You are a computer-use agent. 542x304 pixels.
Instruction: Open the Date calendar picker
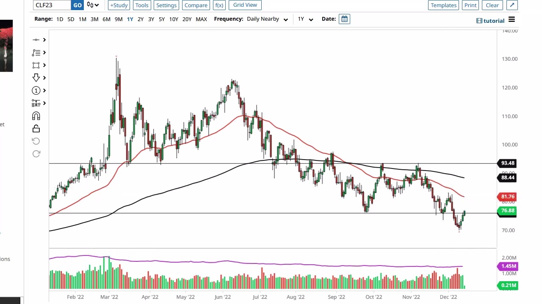click(x=344, y=19)
